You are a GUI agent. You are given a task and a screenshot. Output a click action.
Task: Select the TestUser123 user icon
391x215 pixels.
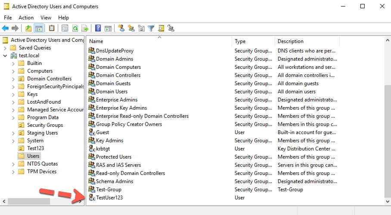point(92,197)
